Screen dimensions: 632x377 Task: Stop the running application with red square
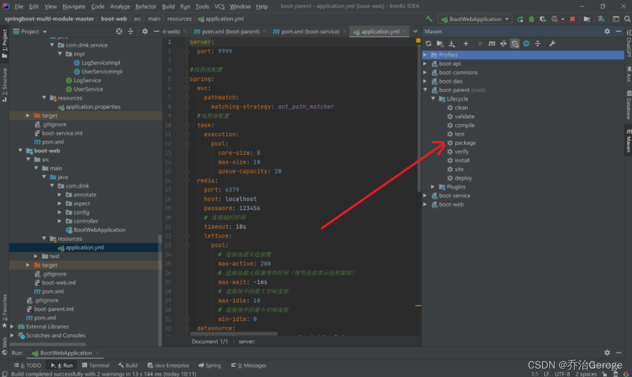tap(572, 19)
